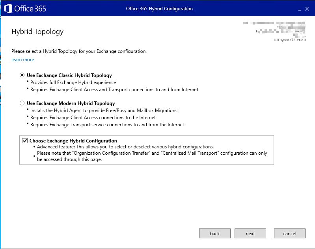
Task: Click 'Requires Exchange Transport service connections' bullet
Action: point(107,125)
